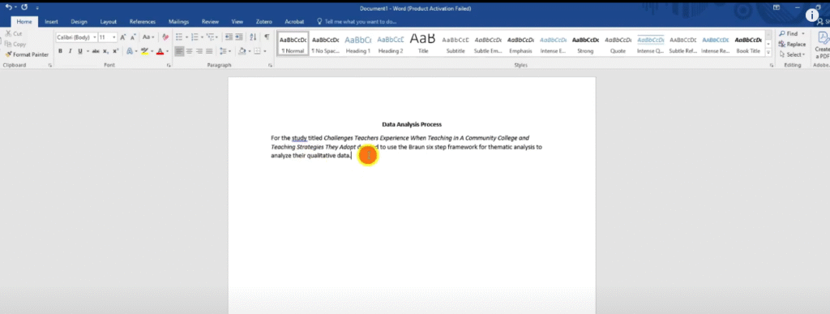
Task: Select Align Left
Action: 179,51
